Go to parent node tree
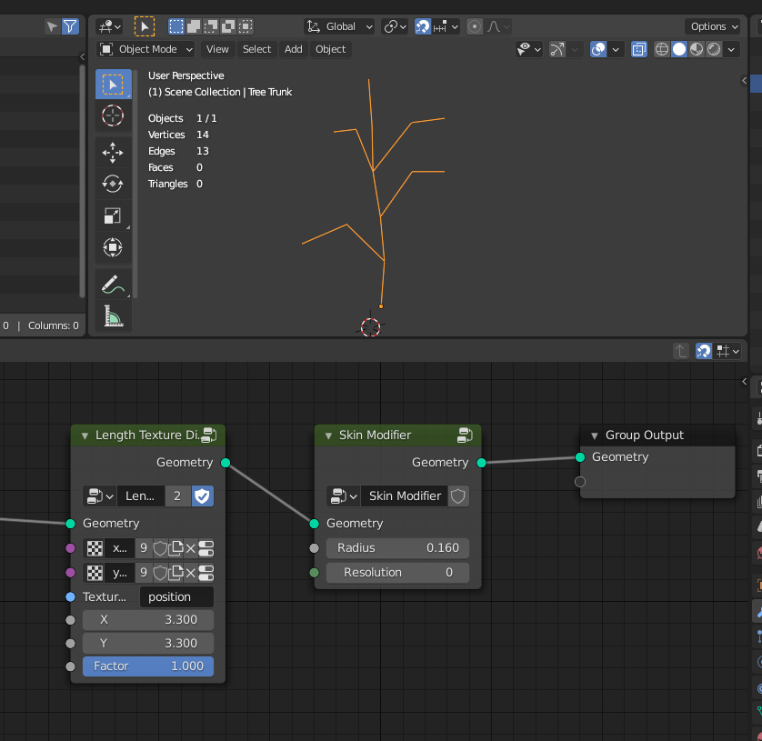This screenshot has height=741, width=762. coord(681,351)
